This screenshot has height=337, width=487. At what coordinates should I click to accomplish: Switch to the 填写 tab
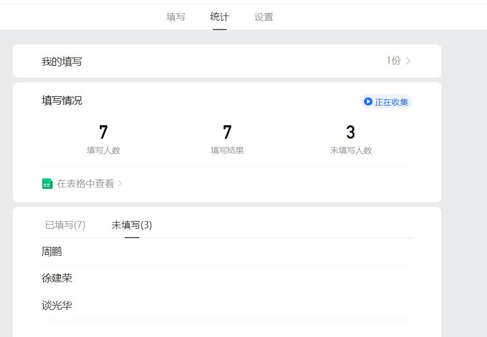point(175,17)
